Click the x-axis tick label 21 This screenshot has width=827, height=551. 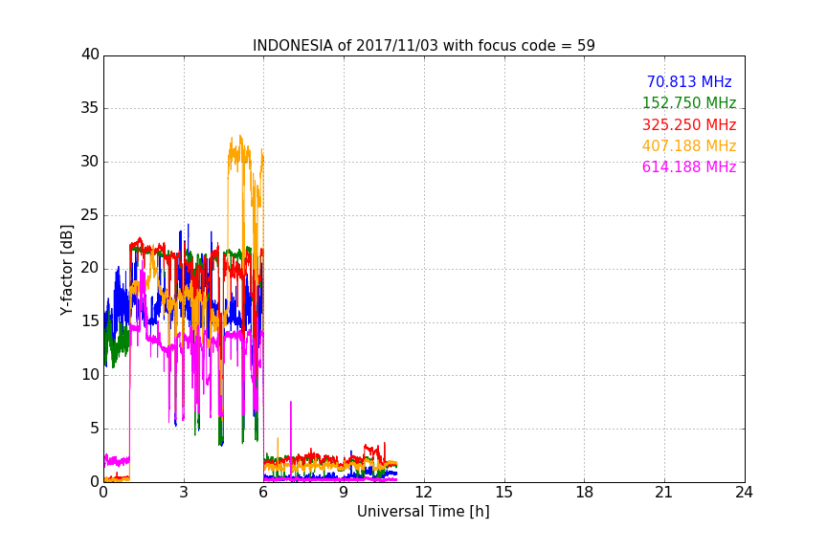[x=664, y=493]
